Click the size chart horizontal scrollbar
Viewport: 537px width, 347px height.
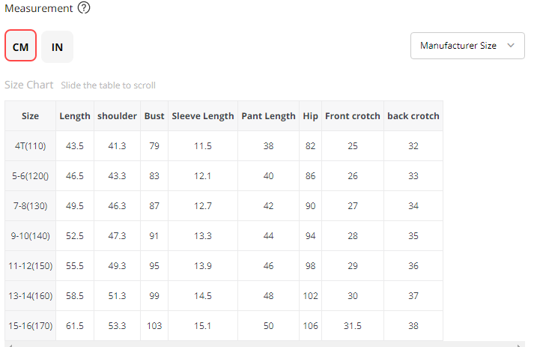click(262, 345)
